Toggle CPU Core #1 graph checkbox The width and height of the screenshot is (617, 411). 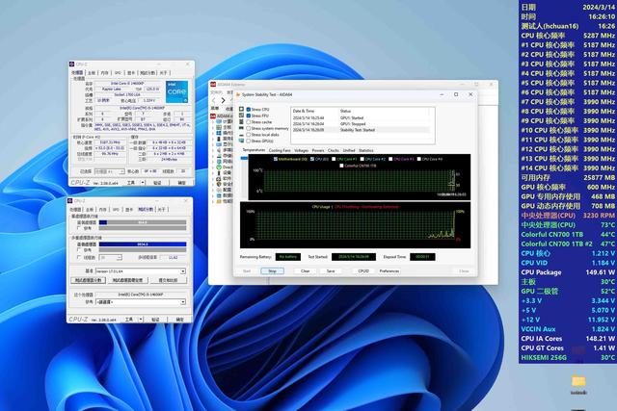(x=334, y=159)
